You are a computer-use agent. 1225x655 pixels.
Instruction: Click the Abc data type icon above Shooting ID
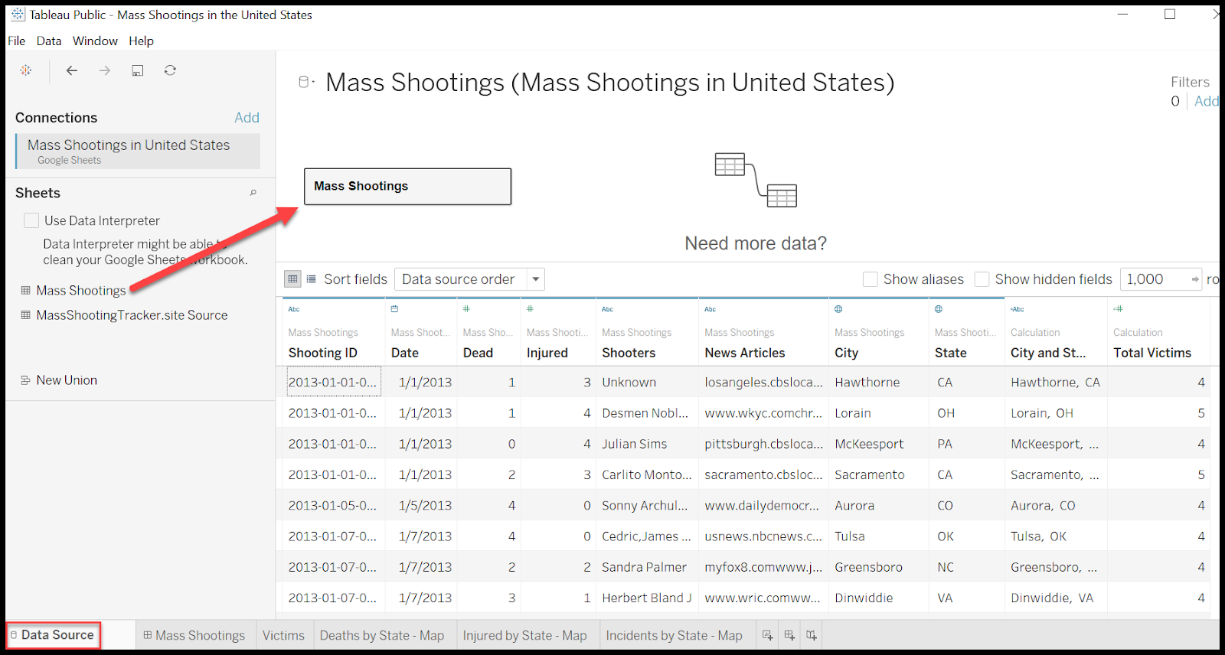pyautogui.click(x=294, y=309)
